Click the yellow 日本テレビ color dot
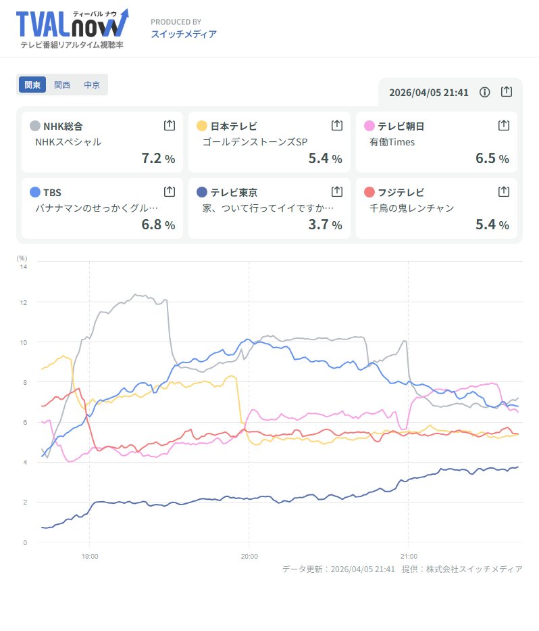 click(x=202, y=126)
